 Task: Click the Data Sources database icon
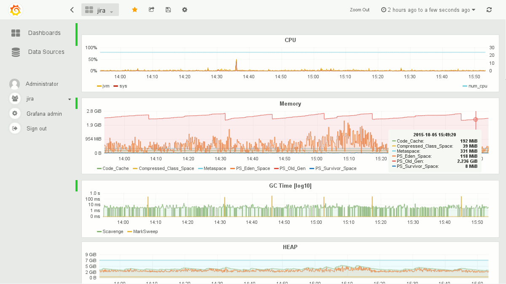coord(16,52)
